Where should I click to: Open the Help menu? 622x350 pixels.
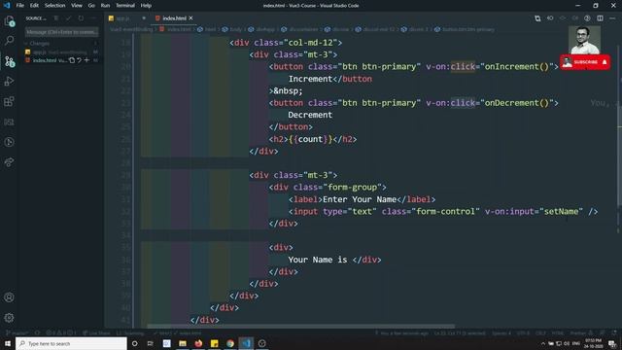point(146,6)
